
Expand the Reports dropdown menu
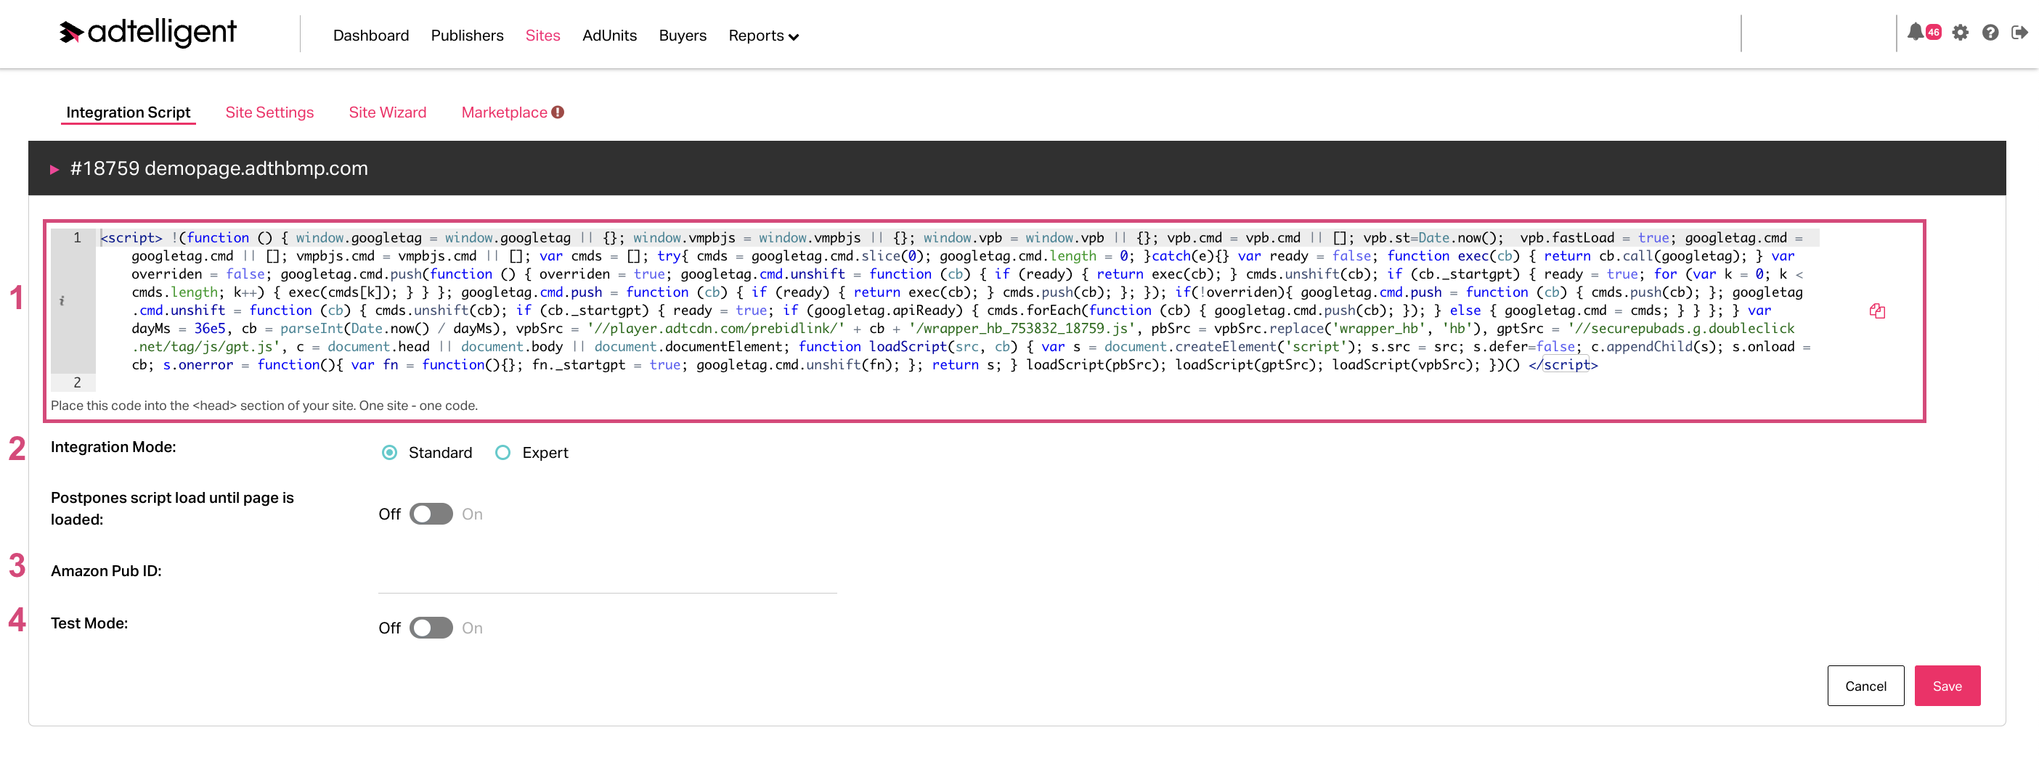tap(763, 36)
